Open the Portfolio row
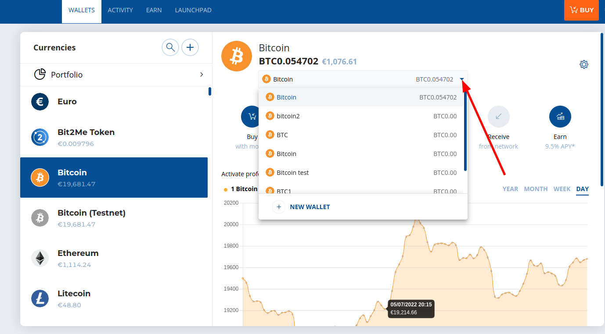Image resolution: width=605 pixels, height=334 pixels. coord(116,75)
